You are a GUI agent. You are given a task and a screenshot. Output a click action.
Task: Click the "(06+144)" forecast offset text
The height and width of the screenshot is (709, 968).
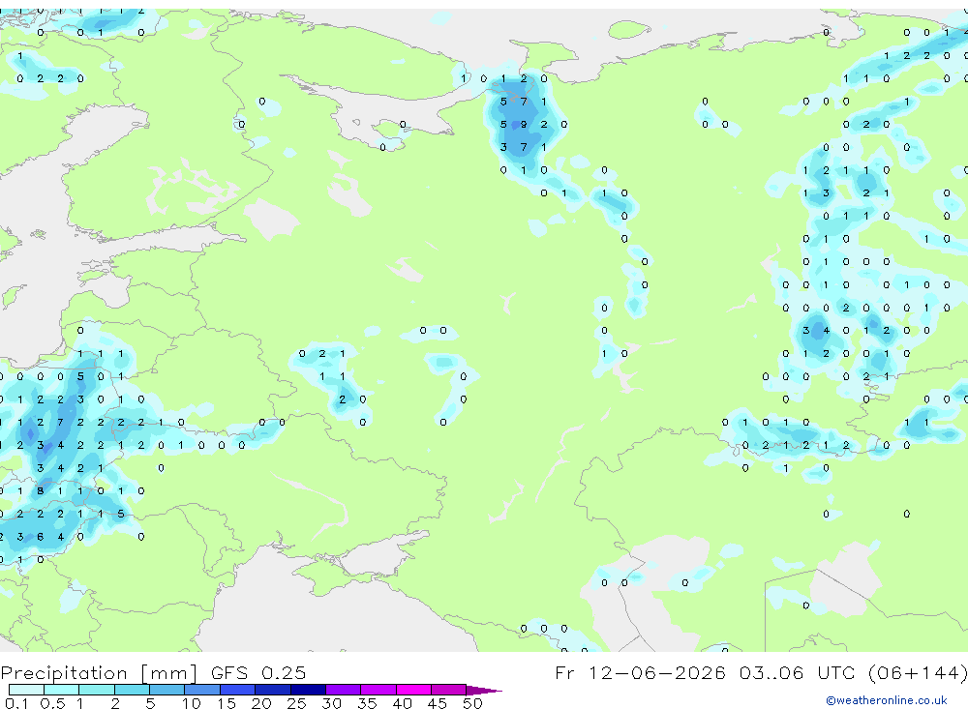coord(918,672)
